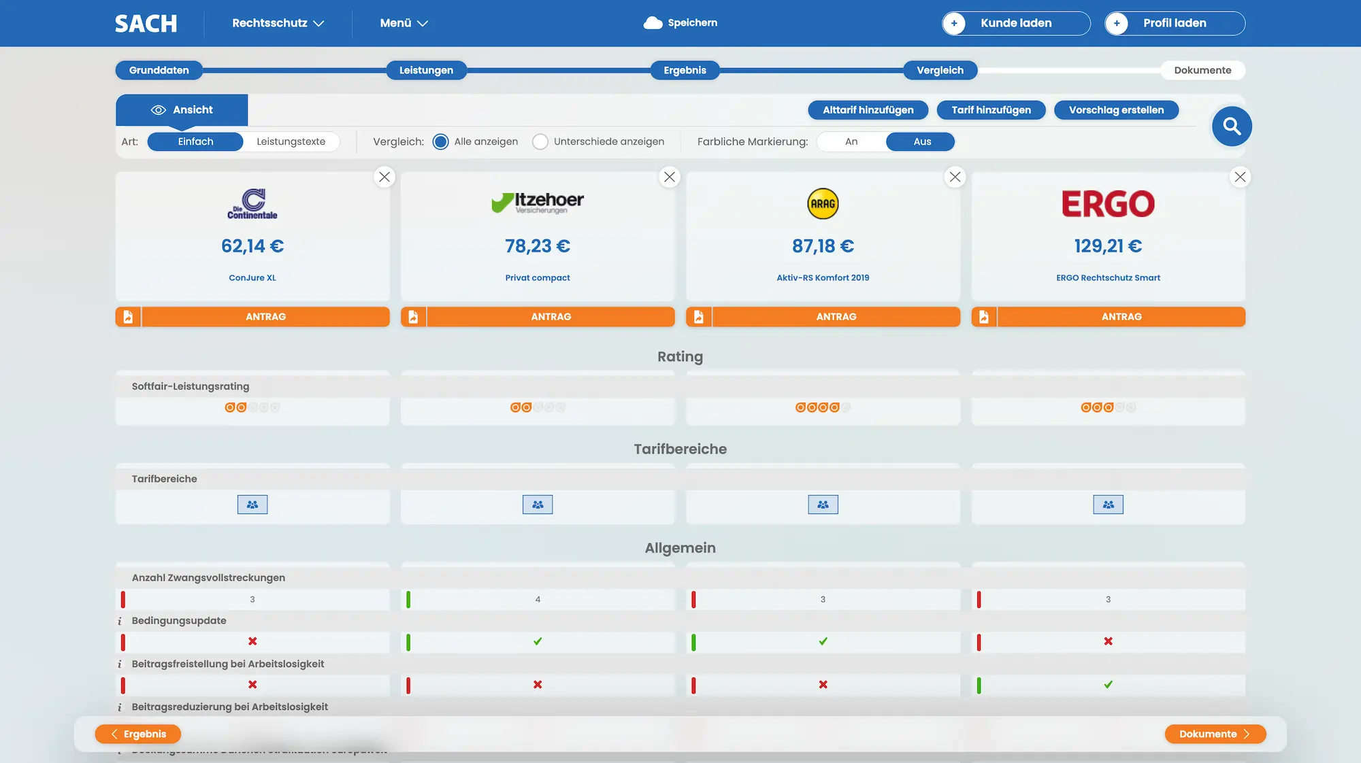The width and height of the screenshot is (1361, 763).
Task: Click the cloud Speichern icon
Action: point(653,23)
